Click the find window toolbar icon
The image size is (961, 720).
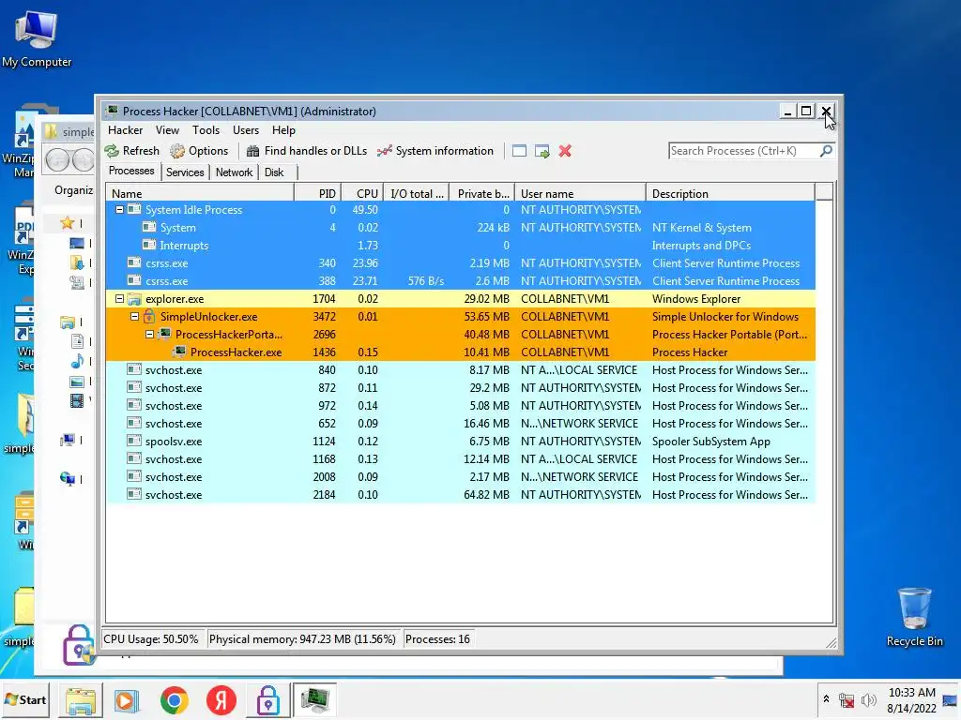tap(519, 151)
